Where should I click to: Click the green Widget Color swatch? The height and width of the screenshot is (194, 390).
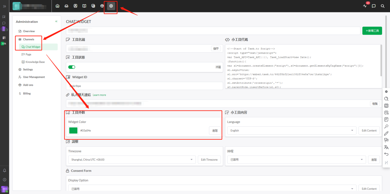click(x=73, y=130)
